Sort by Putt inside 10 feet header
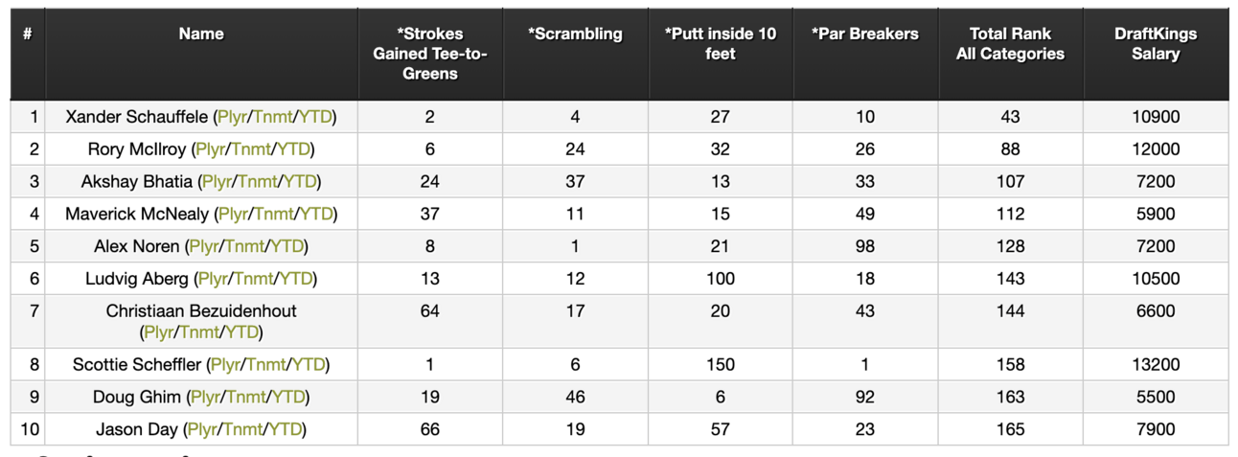Image resolution: width=1238 pixels, height=457 pixels. [x=720, y=44]
